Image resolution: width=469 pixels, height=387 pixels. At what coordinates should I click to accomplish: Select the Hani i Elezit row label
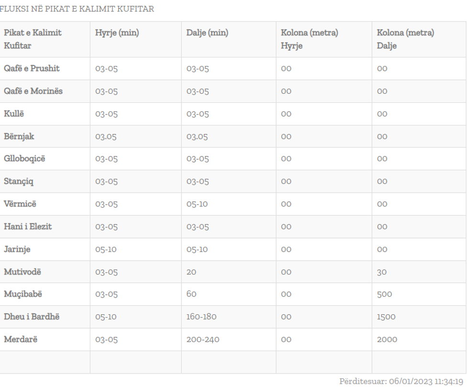tap(28, 227)
